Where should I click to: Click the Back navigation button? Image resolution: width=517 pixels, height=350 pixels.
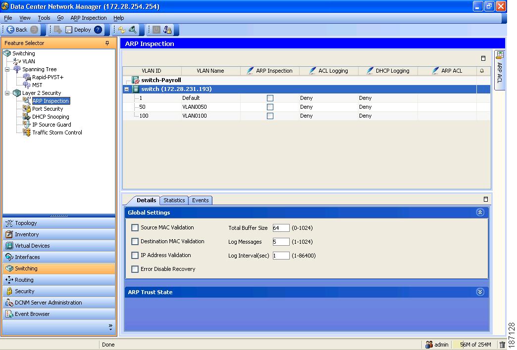point(19,29)
